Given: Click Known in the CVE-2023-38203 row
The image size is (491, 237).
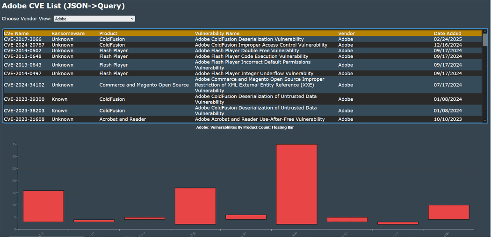Looking at the screenshot, I should pos(59,111).
